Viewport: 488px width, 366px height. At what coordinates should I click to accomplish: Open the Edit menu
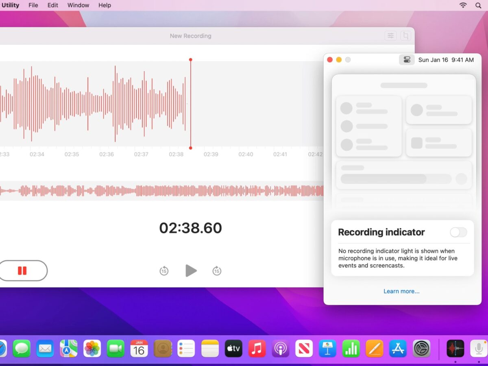coord(53,5)
